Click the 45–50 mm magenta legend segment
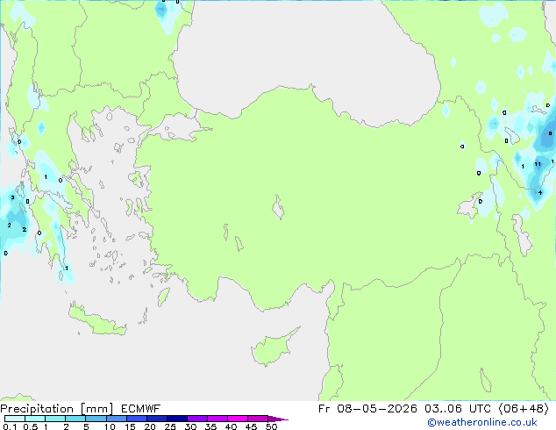The image size is (556, 430). point(258,419)
